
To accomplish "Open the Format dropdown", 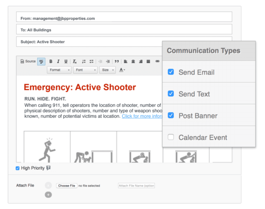I will (x=59, y=70).
